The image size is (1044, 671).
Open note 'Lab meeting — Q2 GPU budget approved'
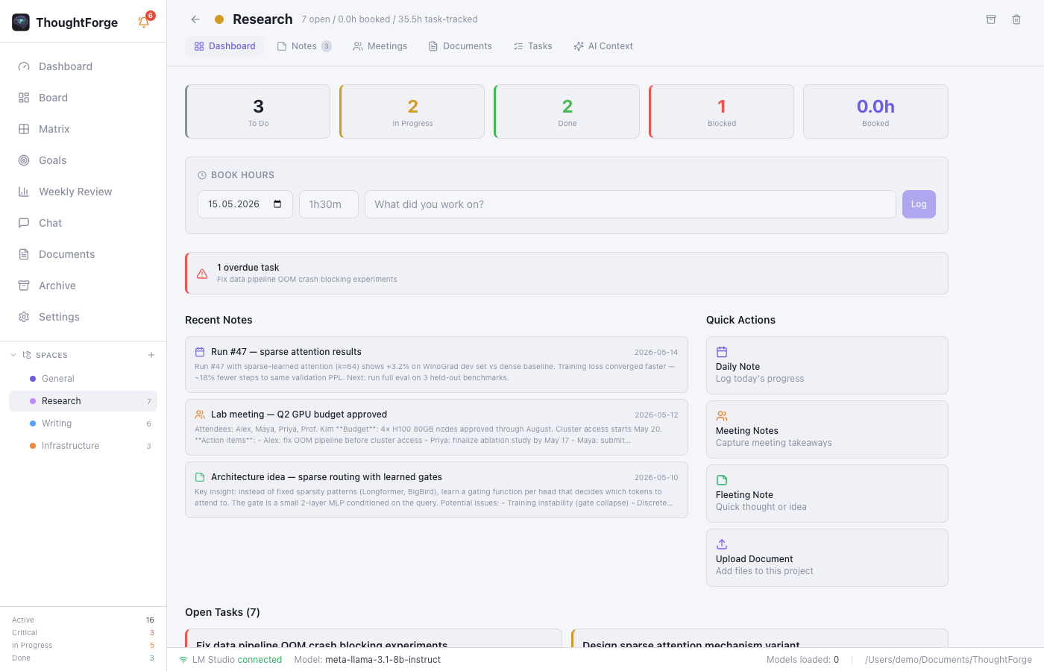(x=436, y=427)
